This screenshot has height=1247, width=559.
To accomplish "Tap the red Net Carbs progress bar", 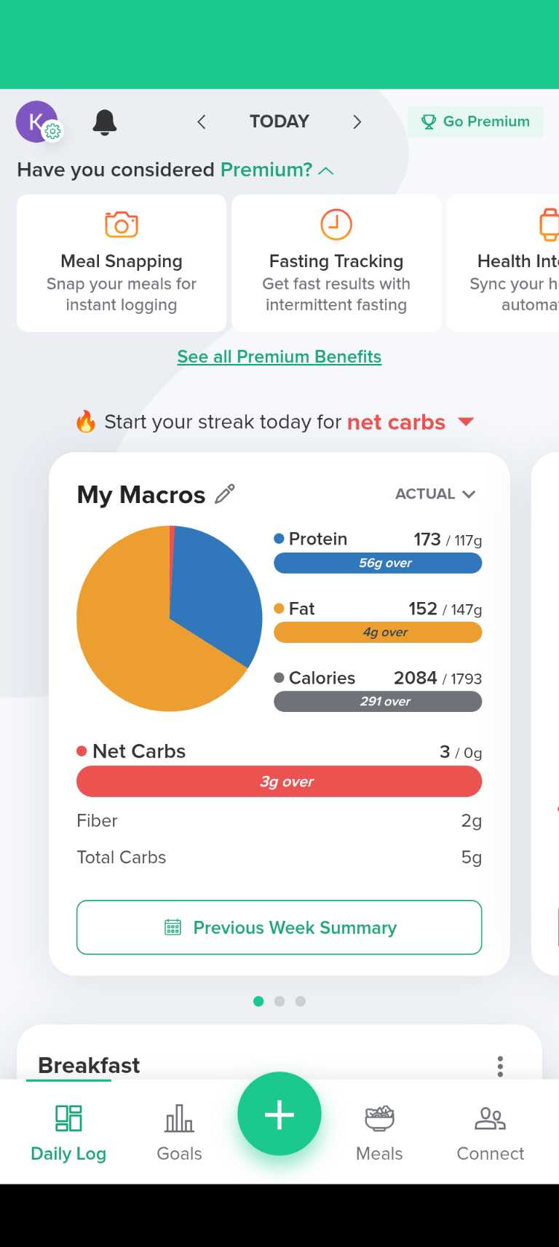I will point(279,782).
